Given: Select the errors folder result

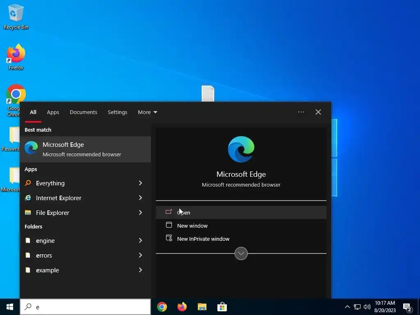Looking at the screenshot, I should [85, 255].
